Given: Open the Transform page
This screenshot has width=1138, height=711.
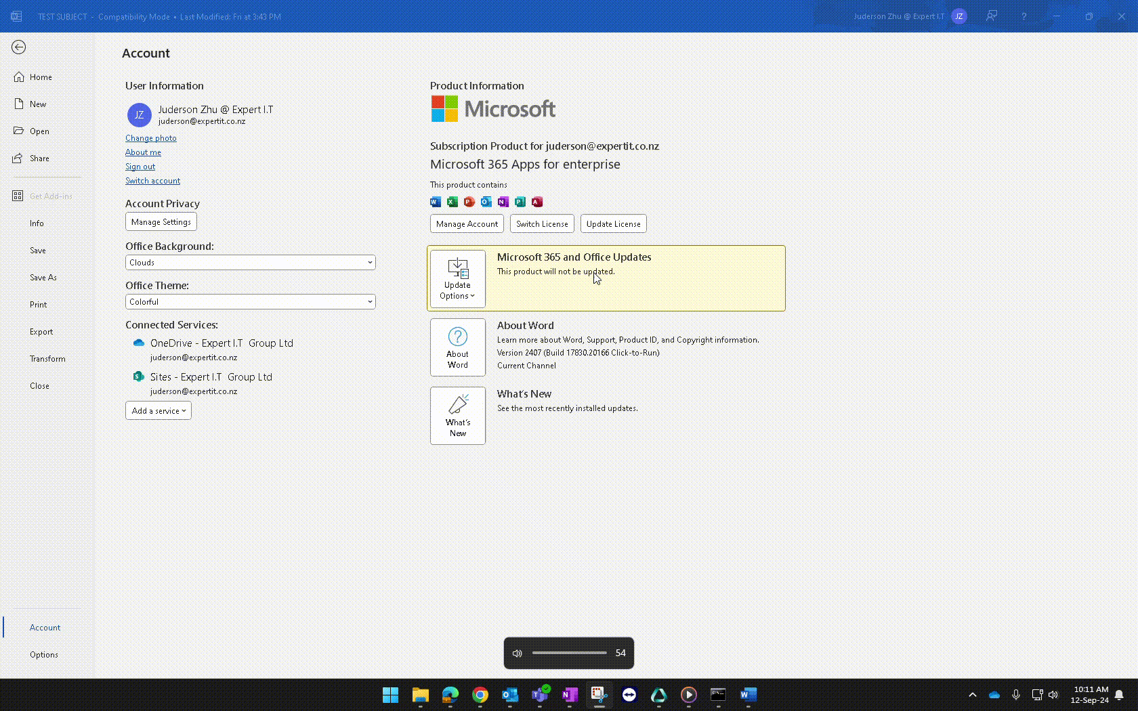Looking at the screenshot, I should pos(47,359).
